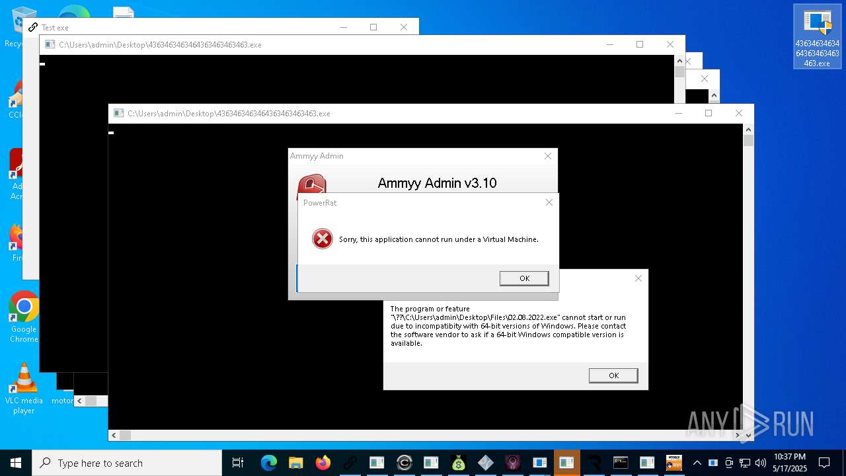Open the 4363463463464363463463463.exe desktop file icon
This screenshot has height=476, width=846.
coord(817,37)
